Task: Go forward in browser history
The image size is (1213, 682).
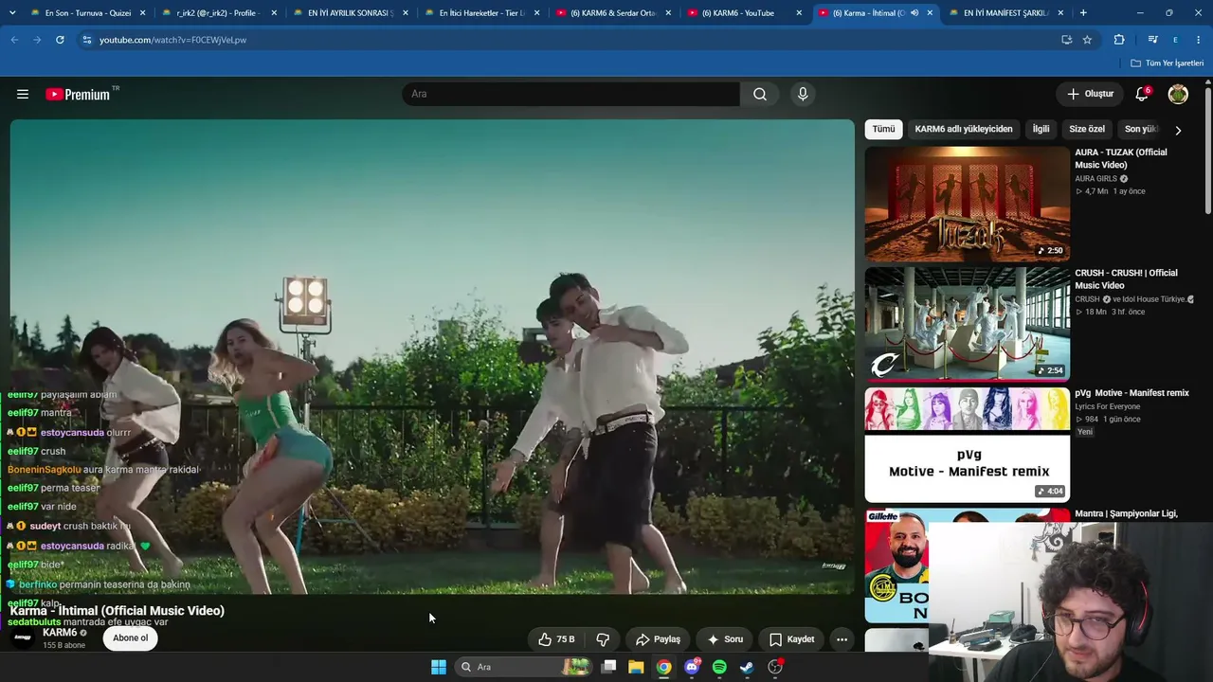Action: click(37, 40)
